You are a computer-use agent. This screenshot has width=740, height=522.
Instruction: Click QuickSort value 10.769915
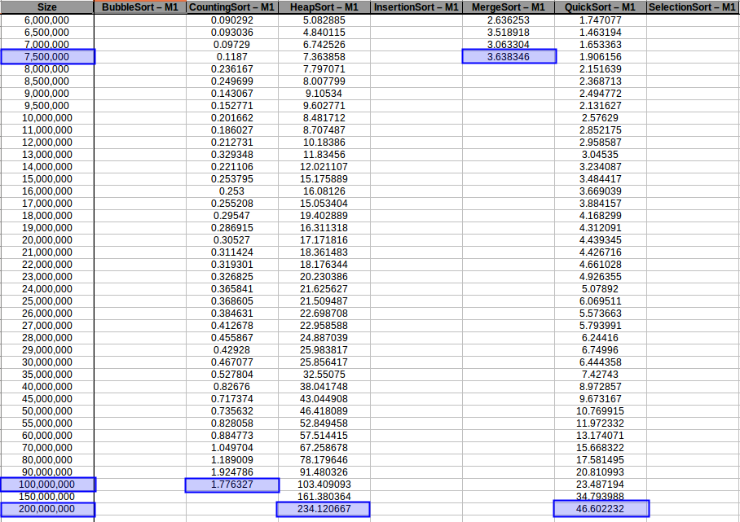[601, 411]
